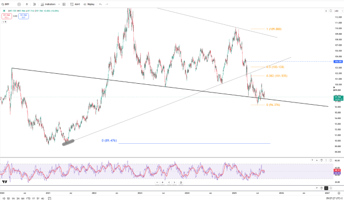Open the indicator templates grid icon
This screenshot has height=200, width=344.
64,4
